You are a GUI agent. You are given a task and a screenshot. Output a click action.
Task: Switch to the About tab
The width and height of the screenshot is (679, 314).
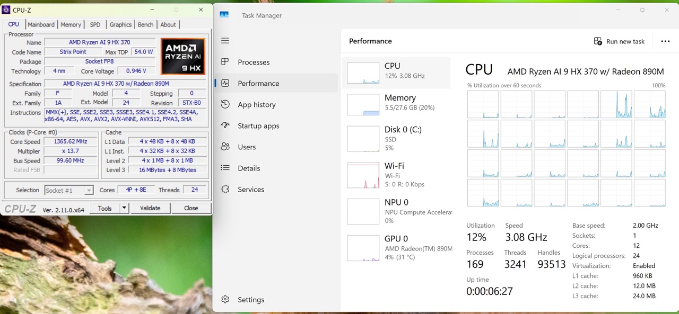click(168, 24)
